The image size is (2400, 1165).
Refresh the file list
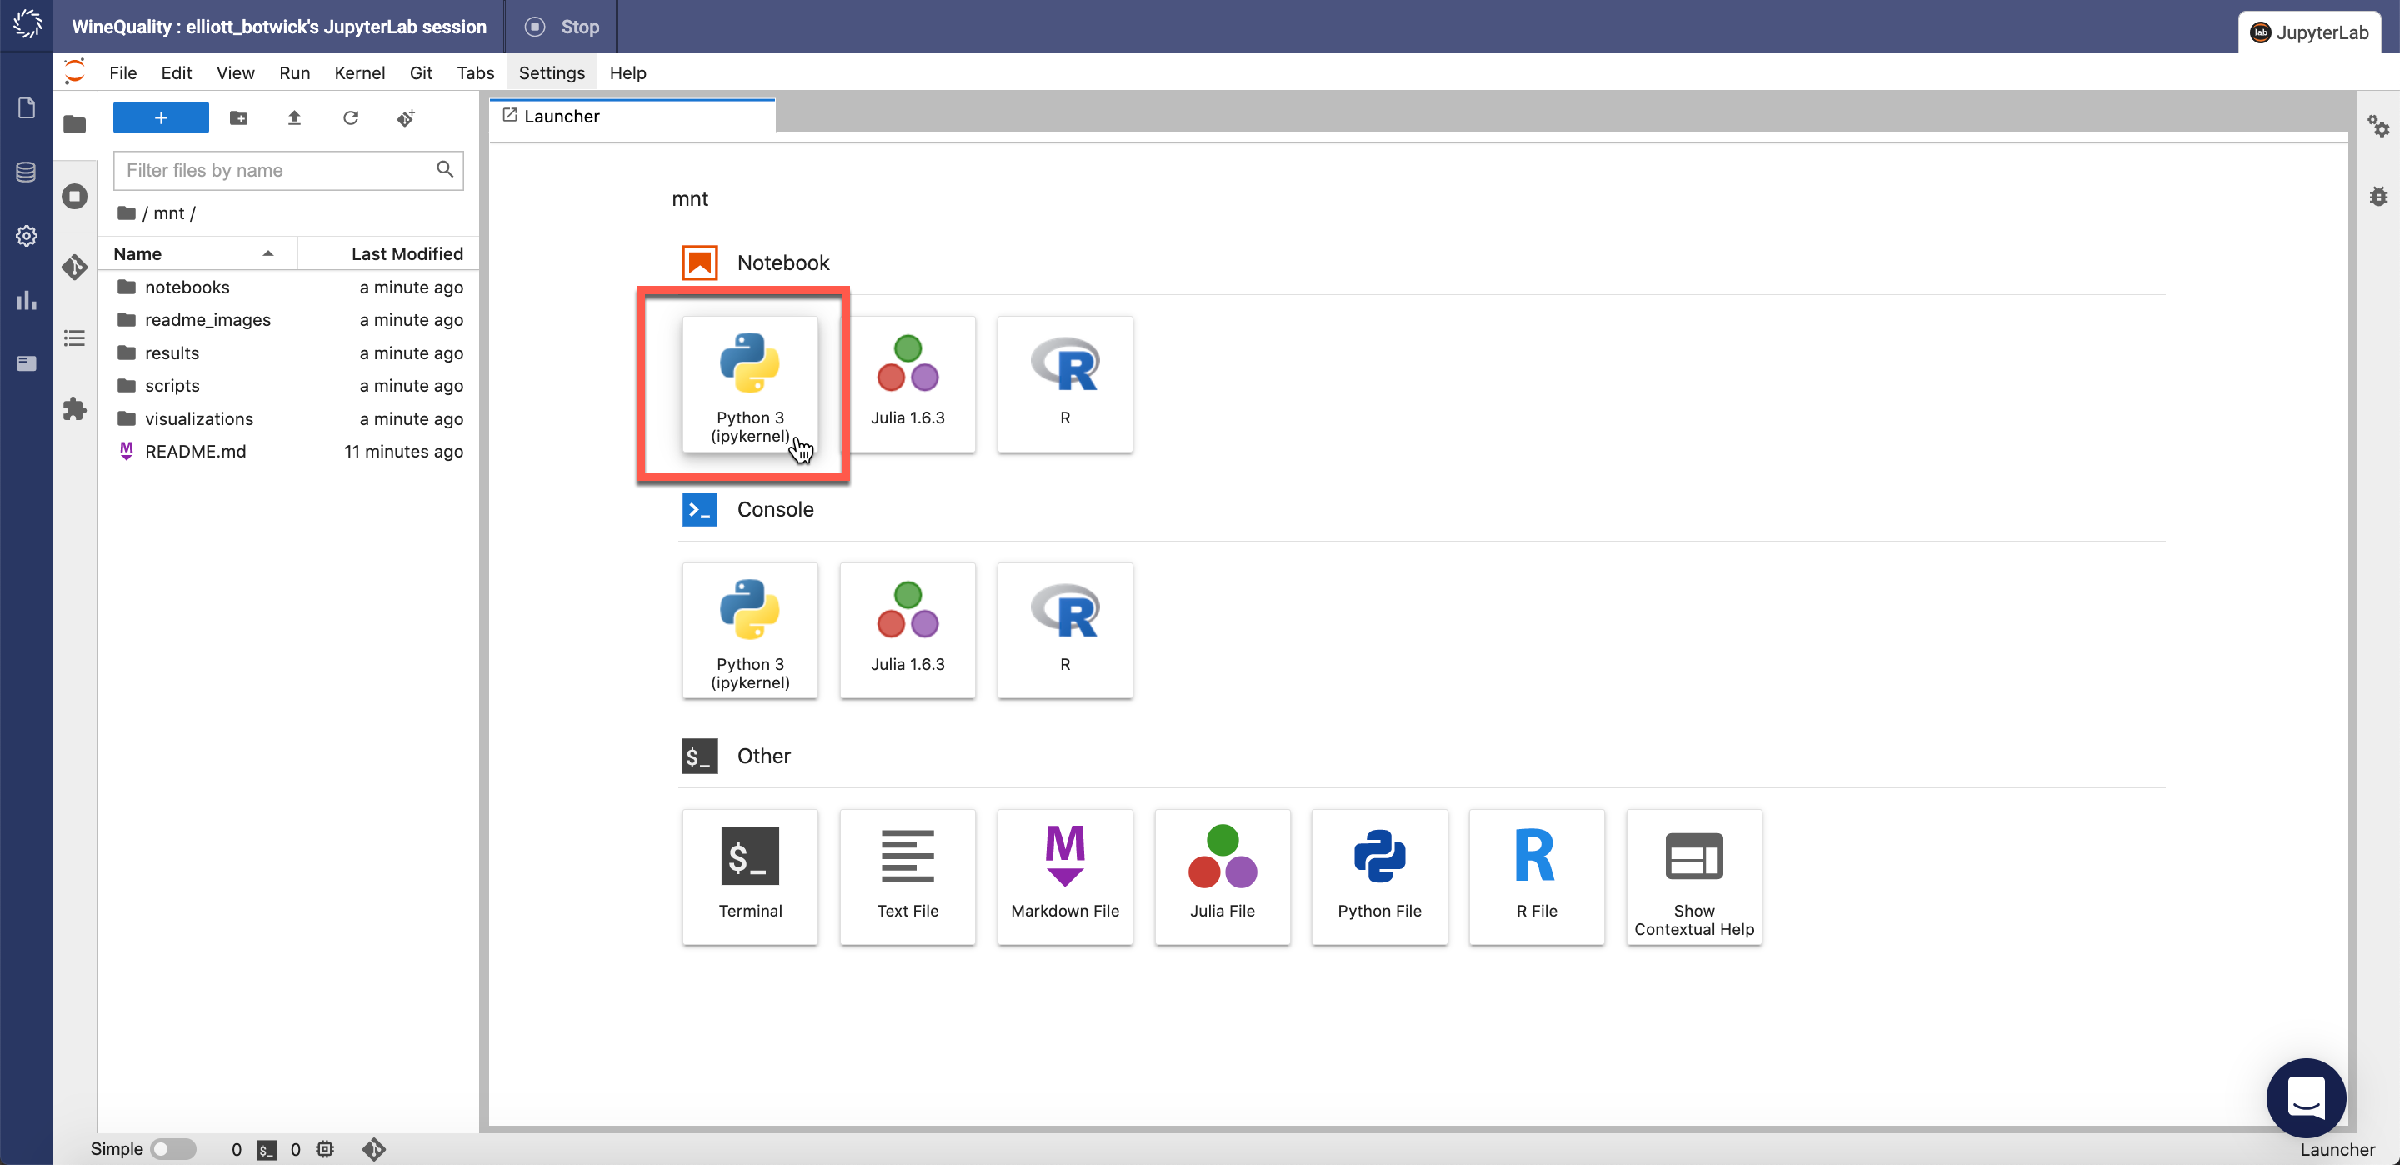(x=350, y=118)
